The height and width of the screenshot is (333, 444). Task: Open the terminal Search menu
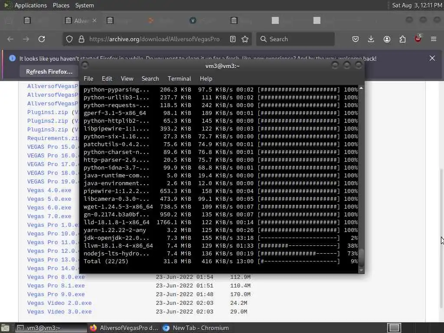pos(150,79)
